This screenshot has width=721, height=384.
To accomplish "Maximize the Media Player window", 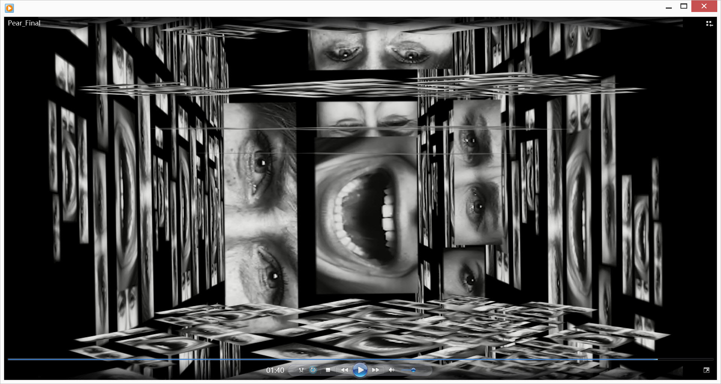I will [x=684, y=6].
